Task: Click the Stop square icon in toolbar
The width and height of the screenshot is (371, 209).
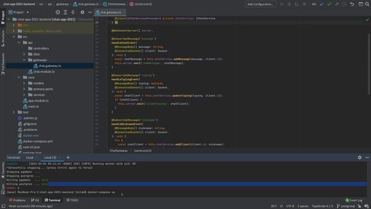Action: (x=304, y=4)
